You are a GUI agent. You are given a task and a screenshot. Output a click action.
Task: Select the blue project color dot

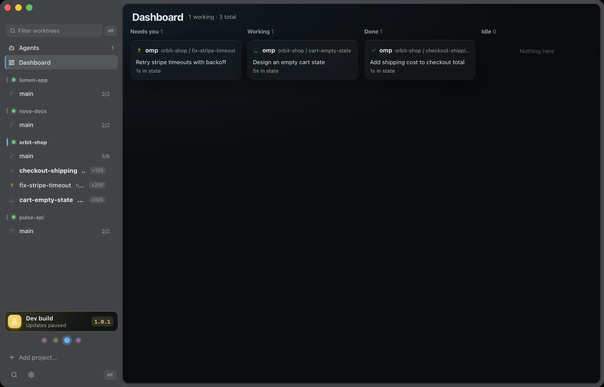click(x=67, y=340)
